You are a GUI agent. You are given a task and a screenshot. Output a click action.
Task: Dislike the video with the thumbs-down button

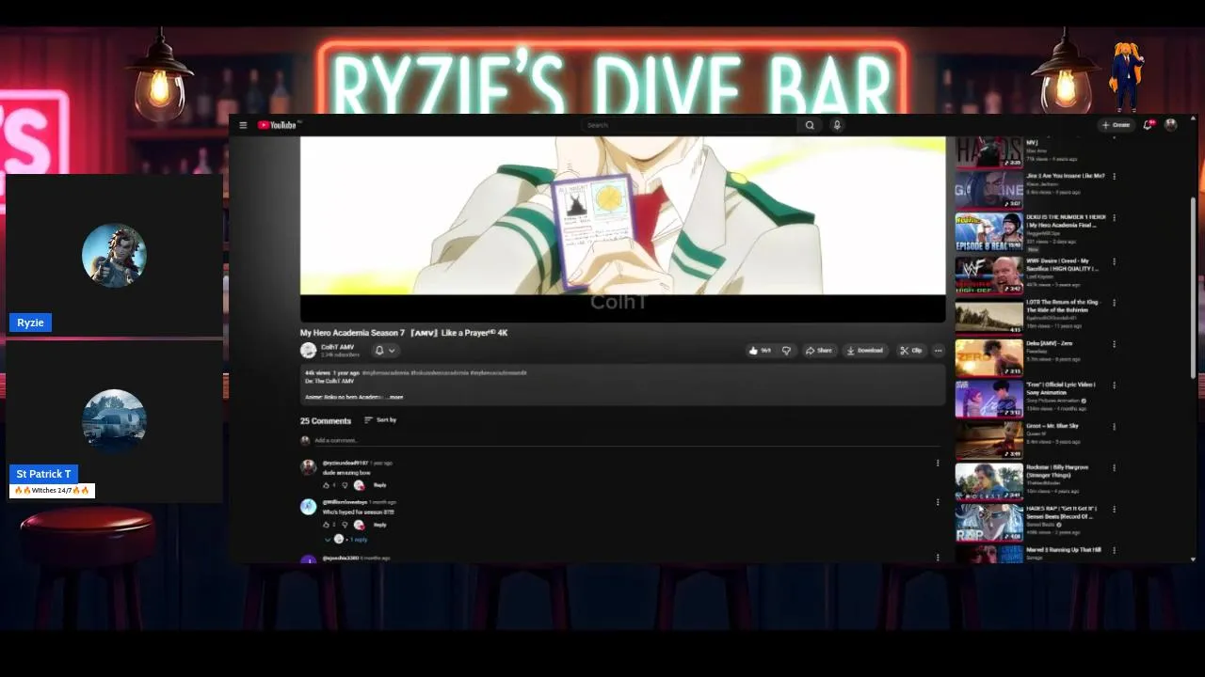tap(786, 351)
